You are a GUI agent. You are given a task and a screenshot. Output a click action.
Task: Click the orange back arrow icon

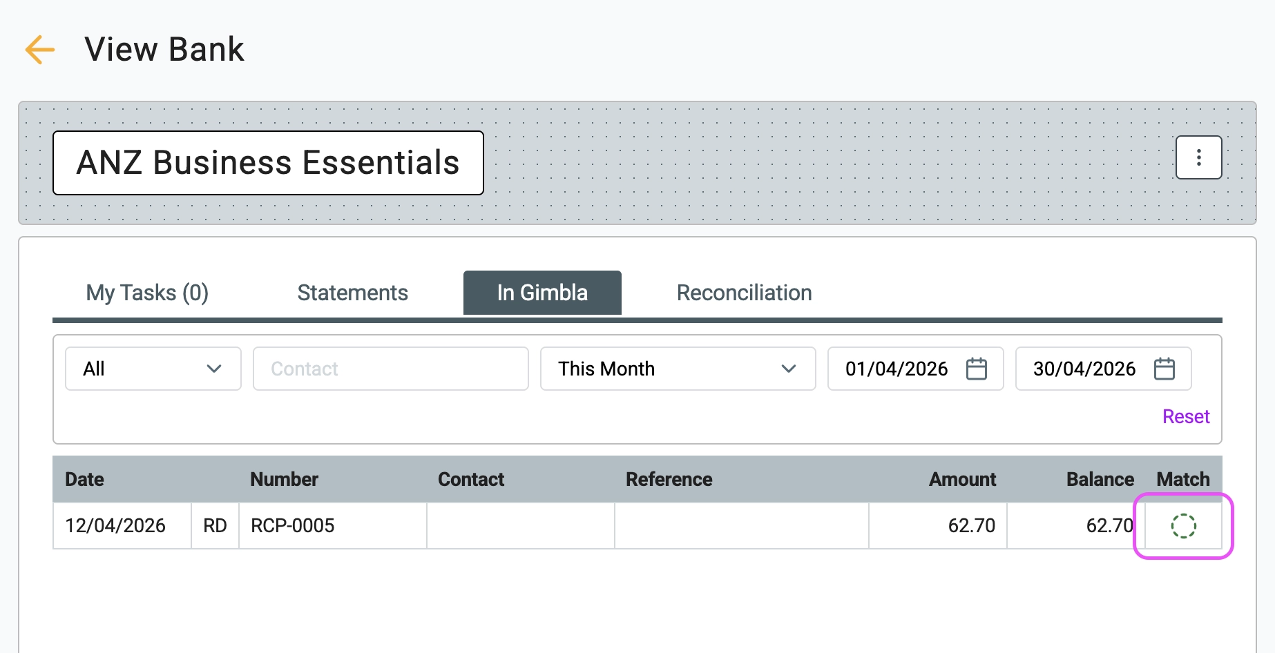click(40, 50)
